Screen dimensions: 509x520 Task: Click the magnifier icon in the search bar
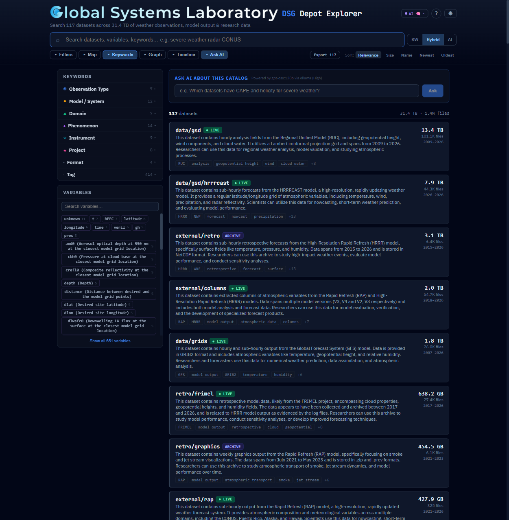point(58,40)
